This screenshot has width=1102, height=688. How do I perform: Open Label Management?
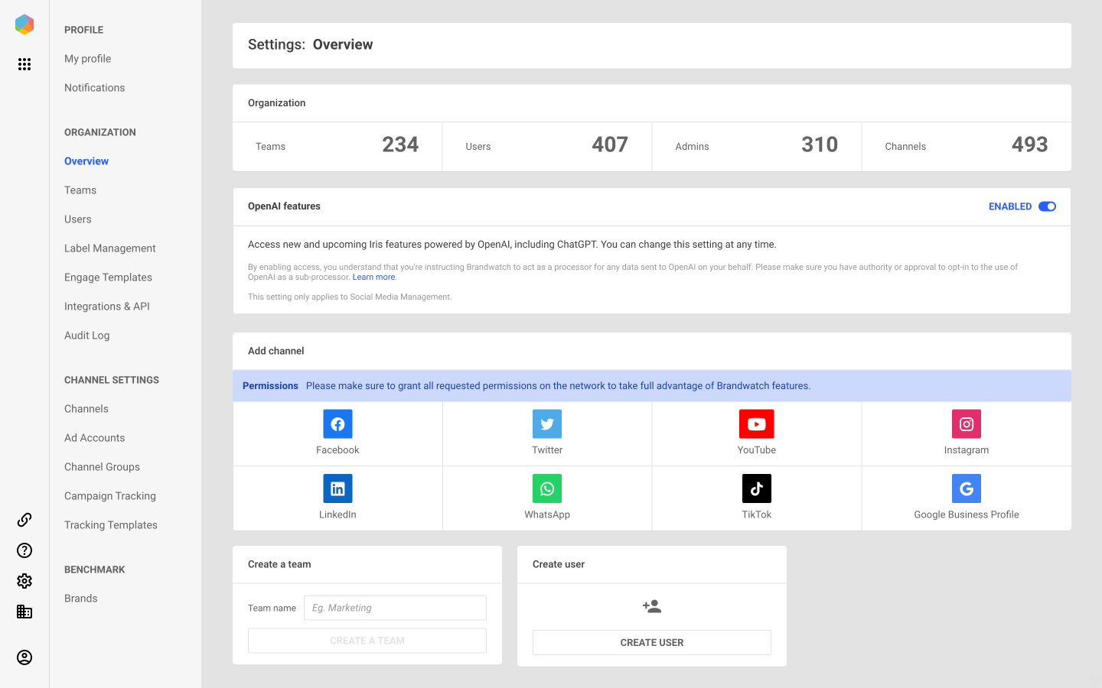[110, 248]
